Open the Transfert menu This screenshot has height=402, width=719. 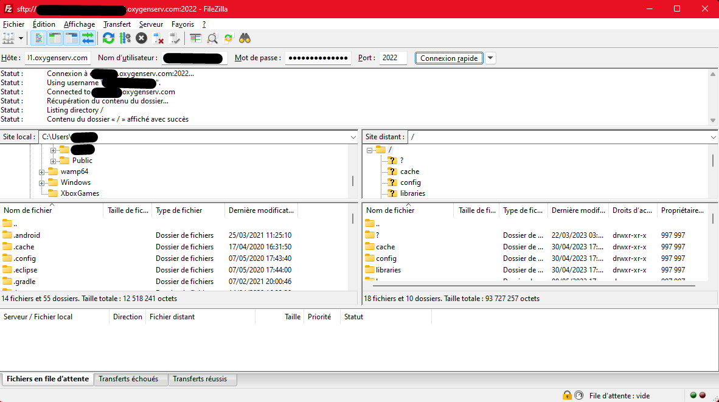[x=117, y=24]
